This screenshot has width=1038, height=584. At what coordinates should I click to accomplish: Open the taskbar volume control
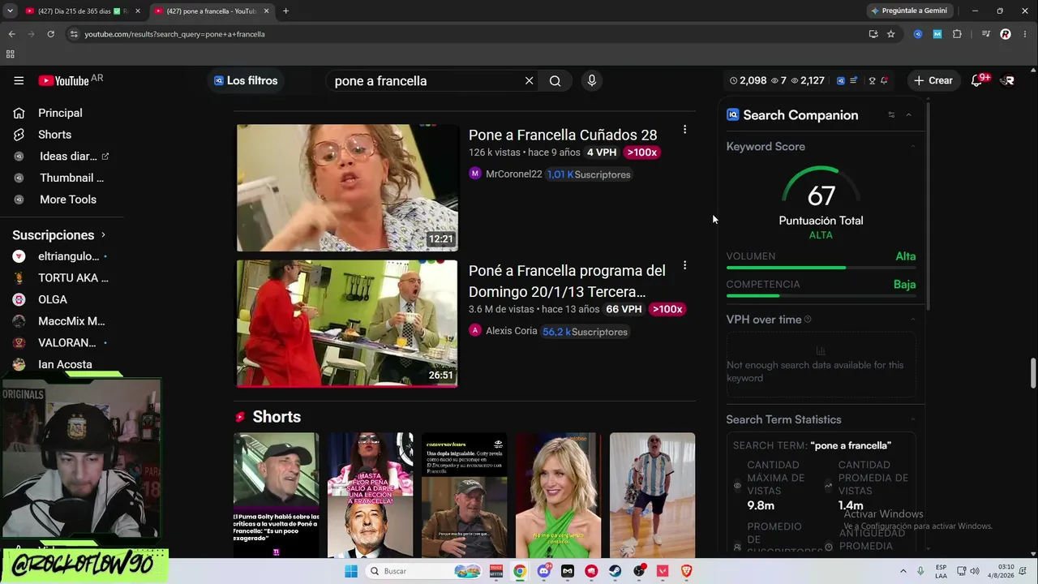974,571
